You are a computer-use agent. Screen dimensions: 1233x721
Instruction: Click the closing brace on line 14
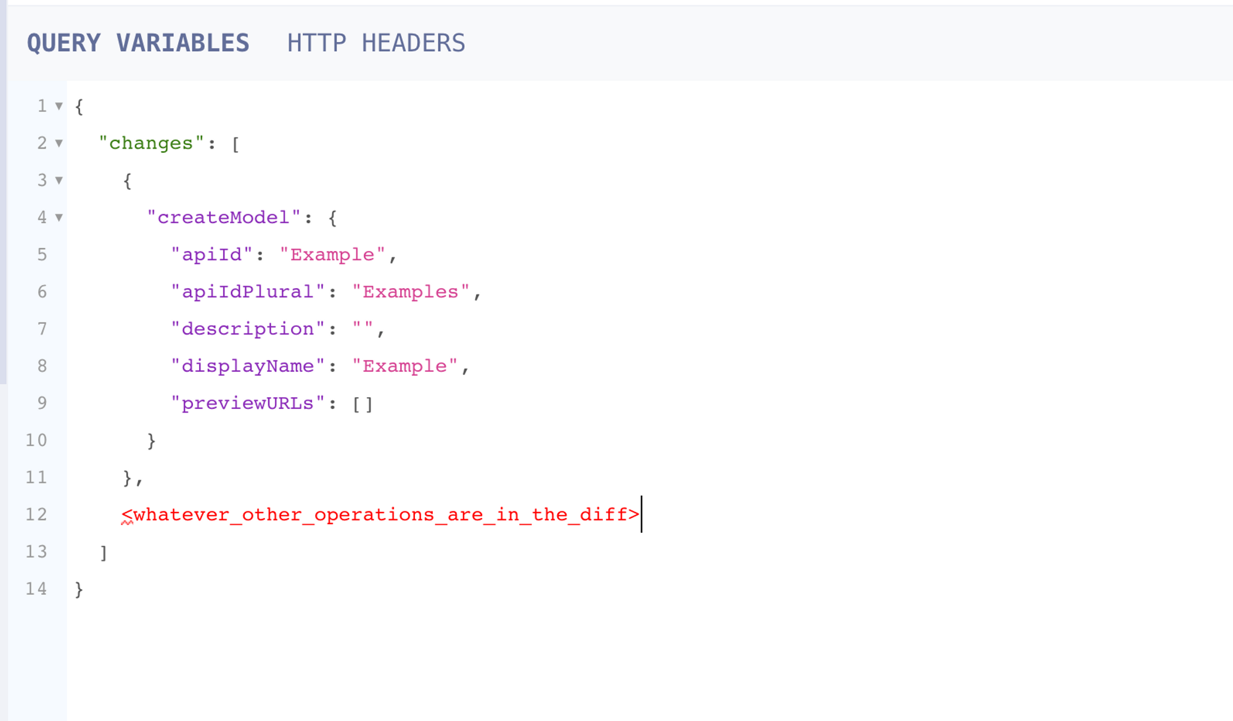(79, 590)
